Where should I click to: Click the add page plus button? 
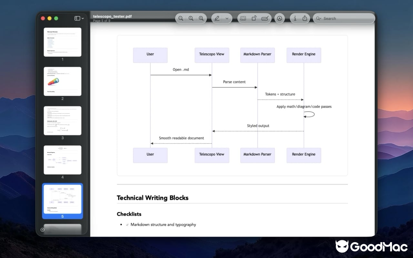point(43,230)
